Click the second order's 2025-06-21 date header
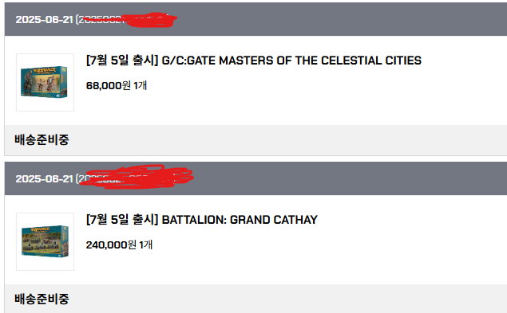This screenshot has height=313, width=507. [44, 178]
